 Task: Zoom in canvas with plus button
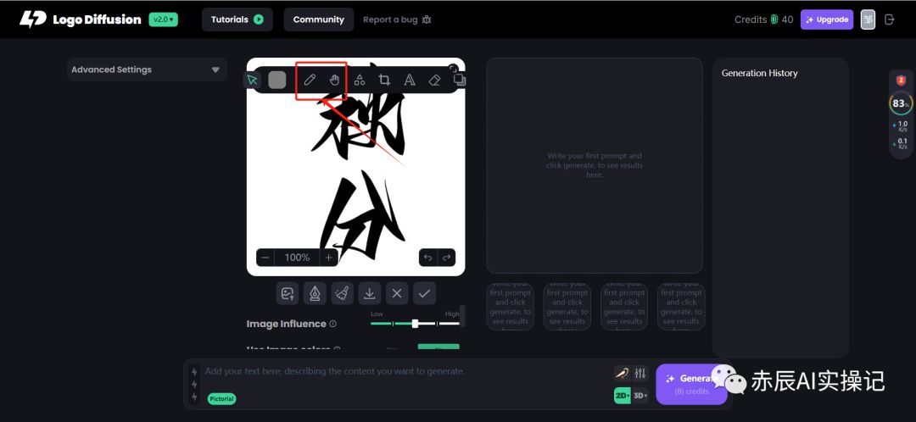point(329,258)
